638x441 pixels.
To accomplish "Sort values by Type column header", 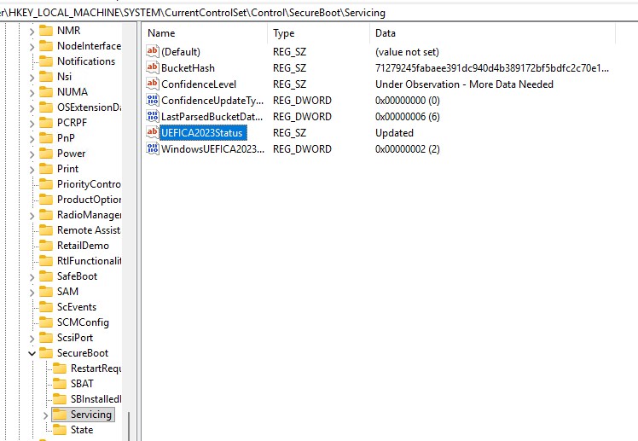I will [x=317, y=33].
